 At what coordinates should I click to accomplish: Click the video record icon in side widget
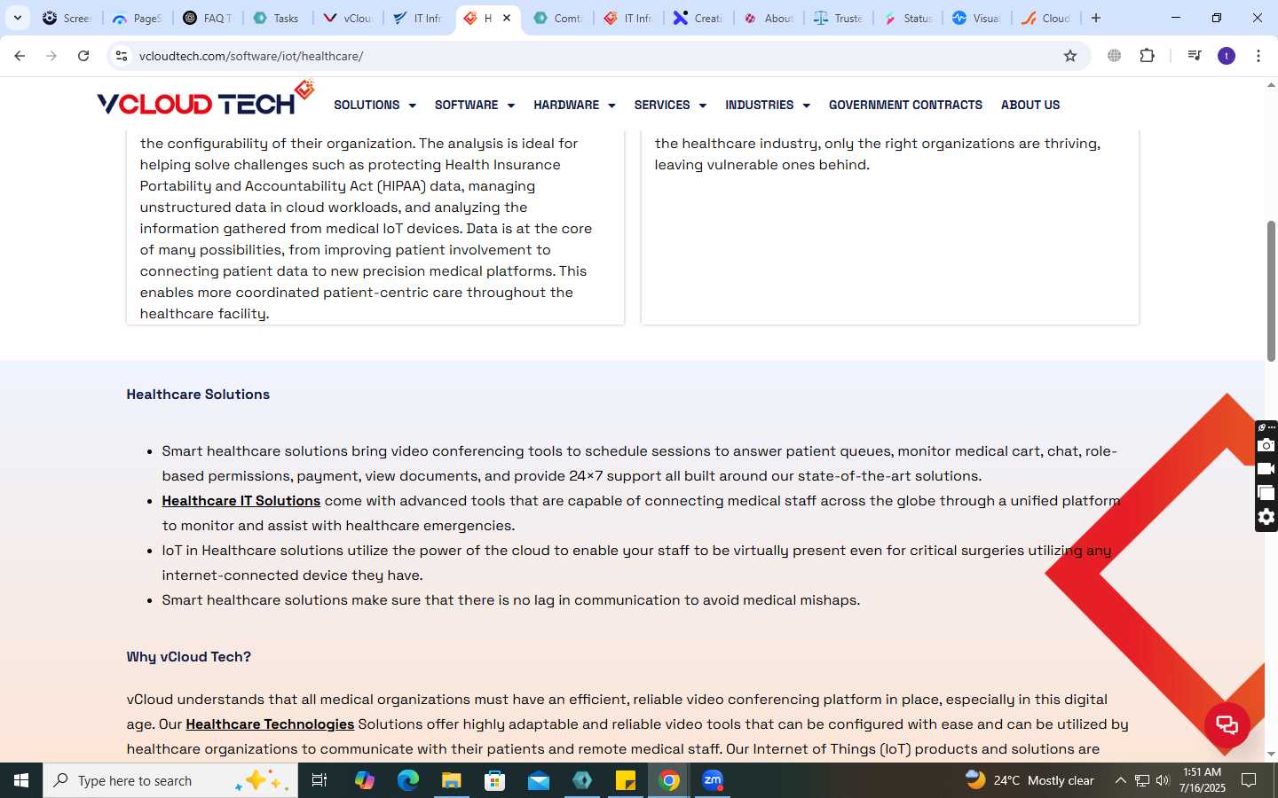(x=1266, y=469)
